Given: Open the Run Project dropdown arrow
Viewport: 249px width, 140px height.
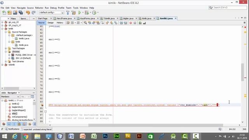Looking at the screenshot, I should coord(83,12).
